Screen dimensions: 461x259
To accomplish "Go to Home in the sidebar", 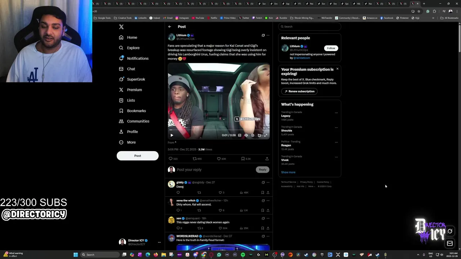I will [128, 37].
